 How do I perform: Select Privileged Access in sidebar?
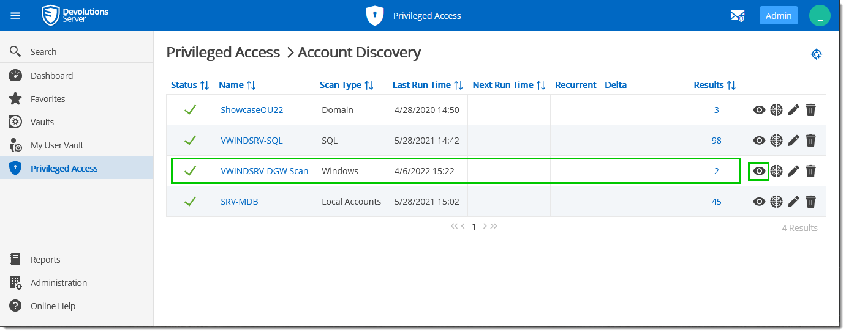pyautogui.click(x=77, y=168)
